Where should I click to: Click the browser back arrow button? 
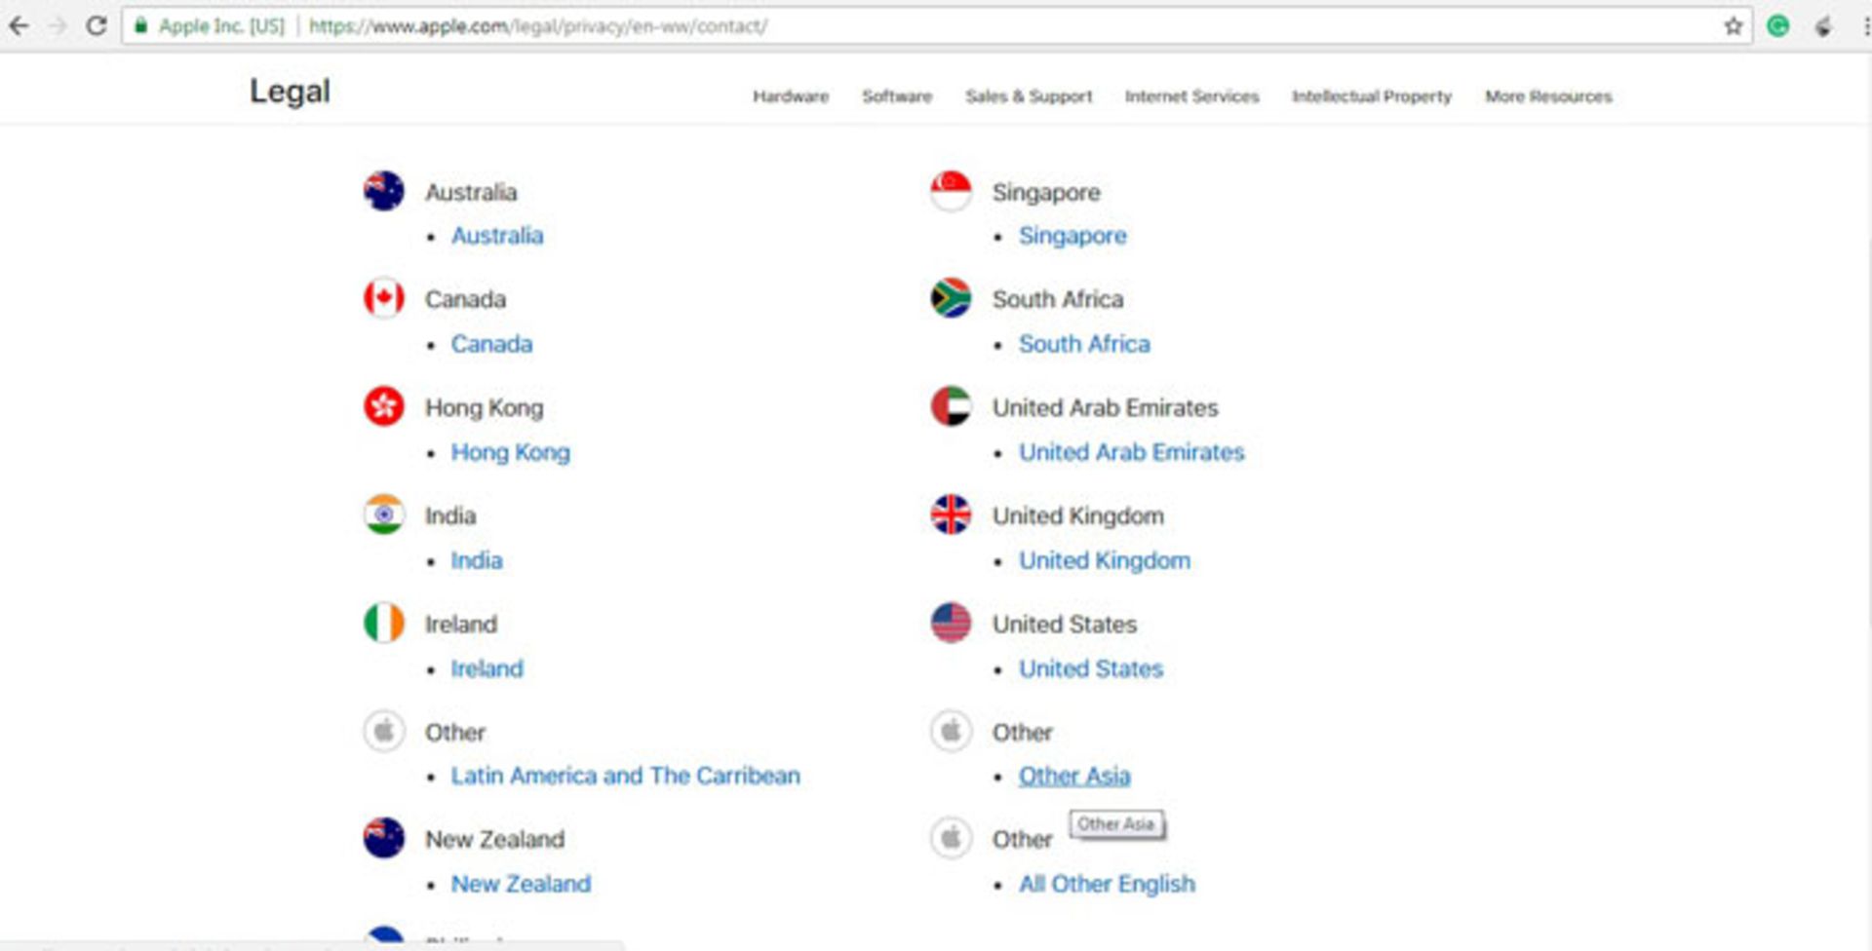(19, 26)
